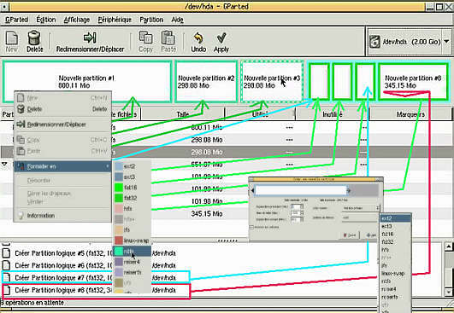Open the Partition menu in menu bar

point(151,20)
